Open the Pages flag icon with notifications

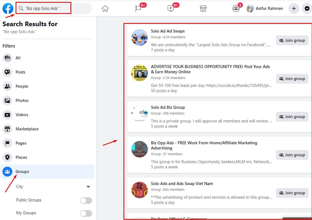click(x=138, y=8)
